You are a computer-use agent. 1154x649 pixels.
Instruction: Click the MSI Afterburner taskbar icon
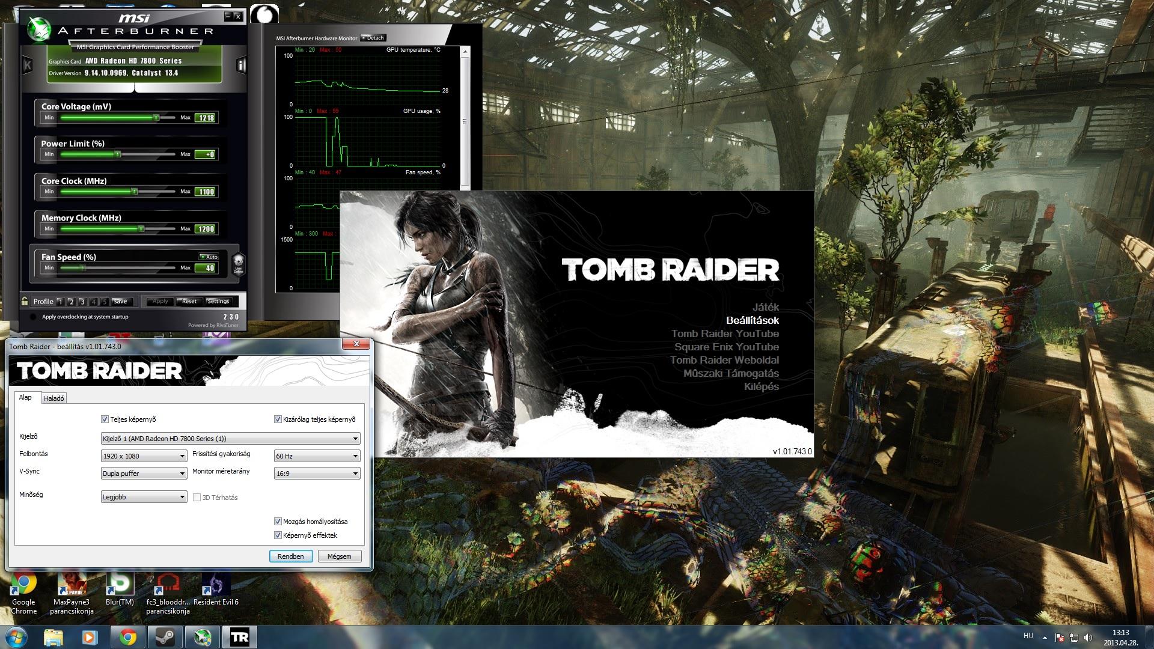pos(202,637)
